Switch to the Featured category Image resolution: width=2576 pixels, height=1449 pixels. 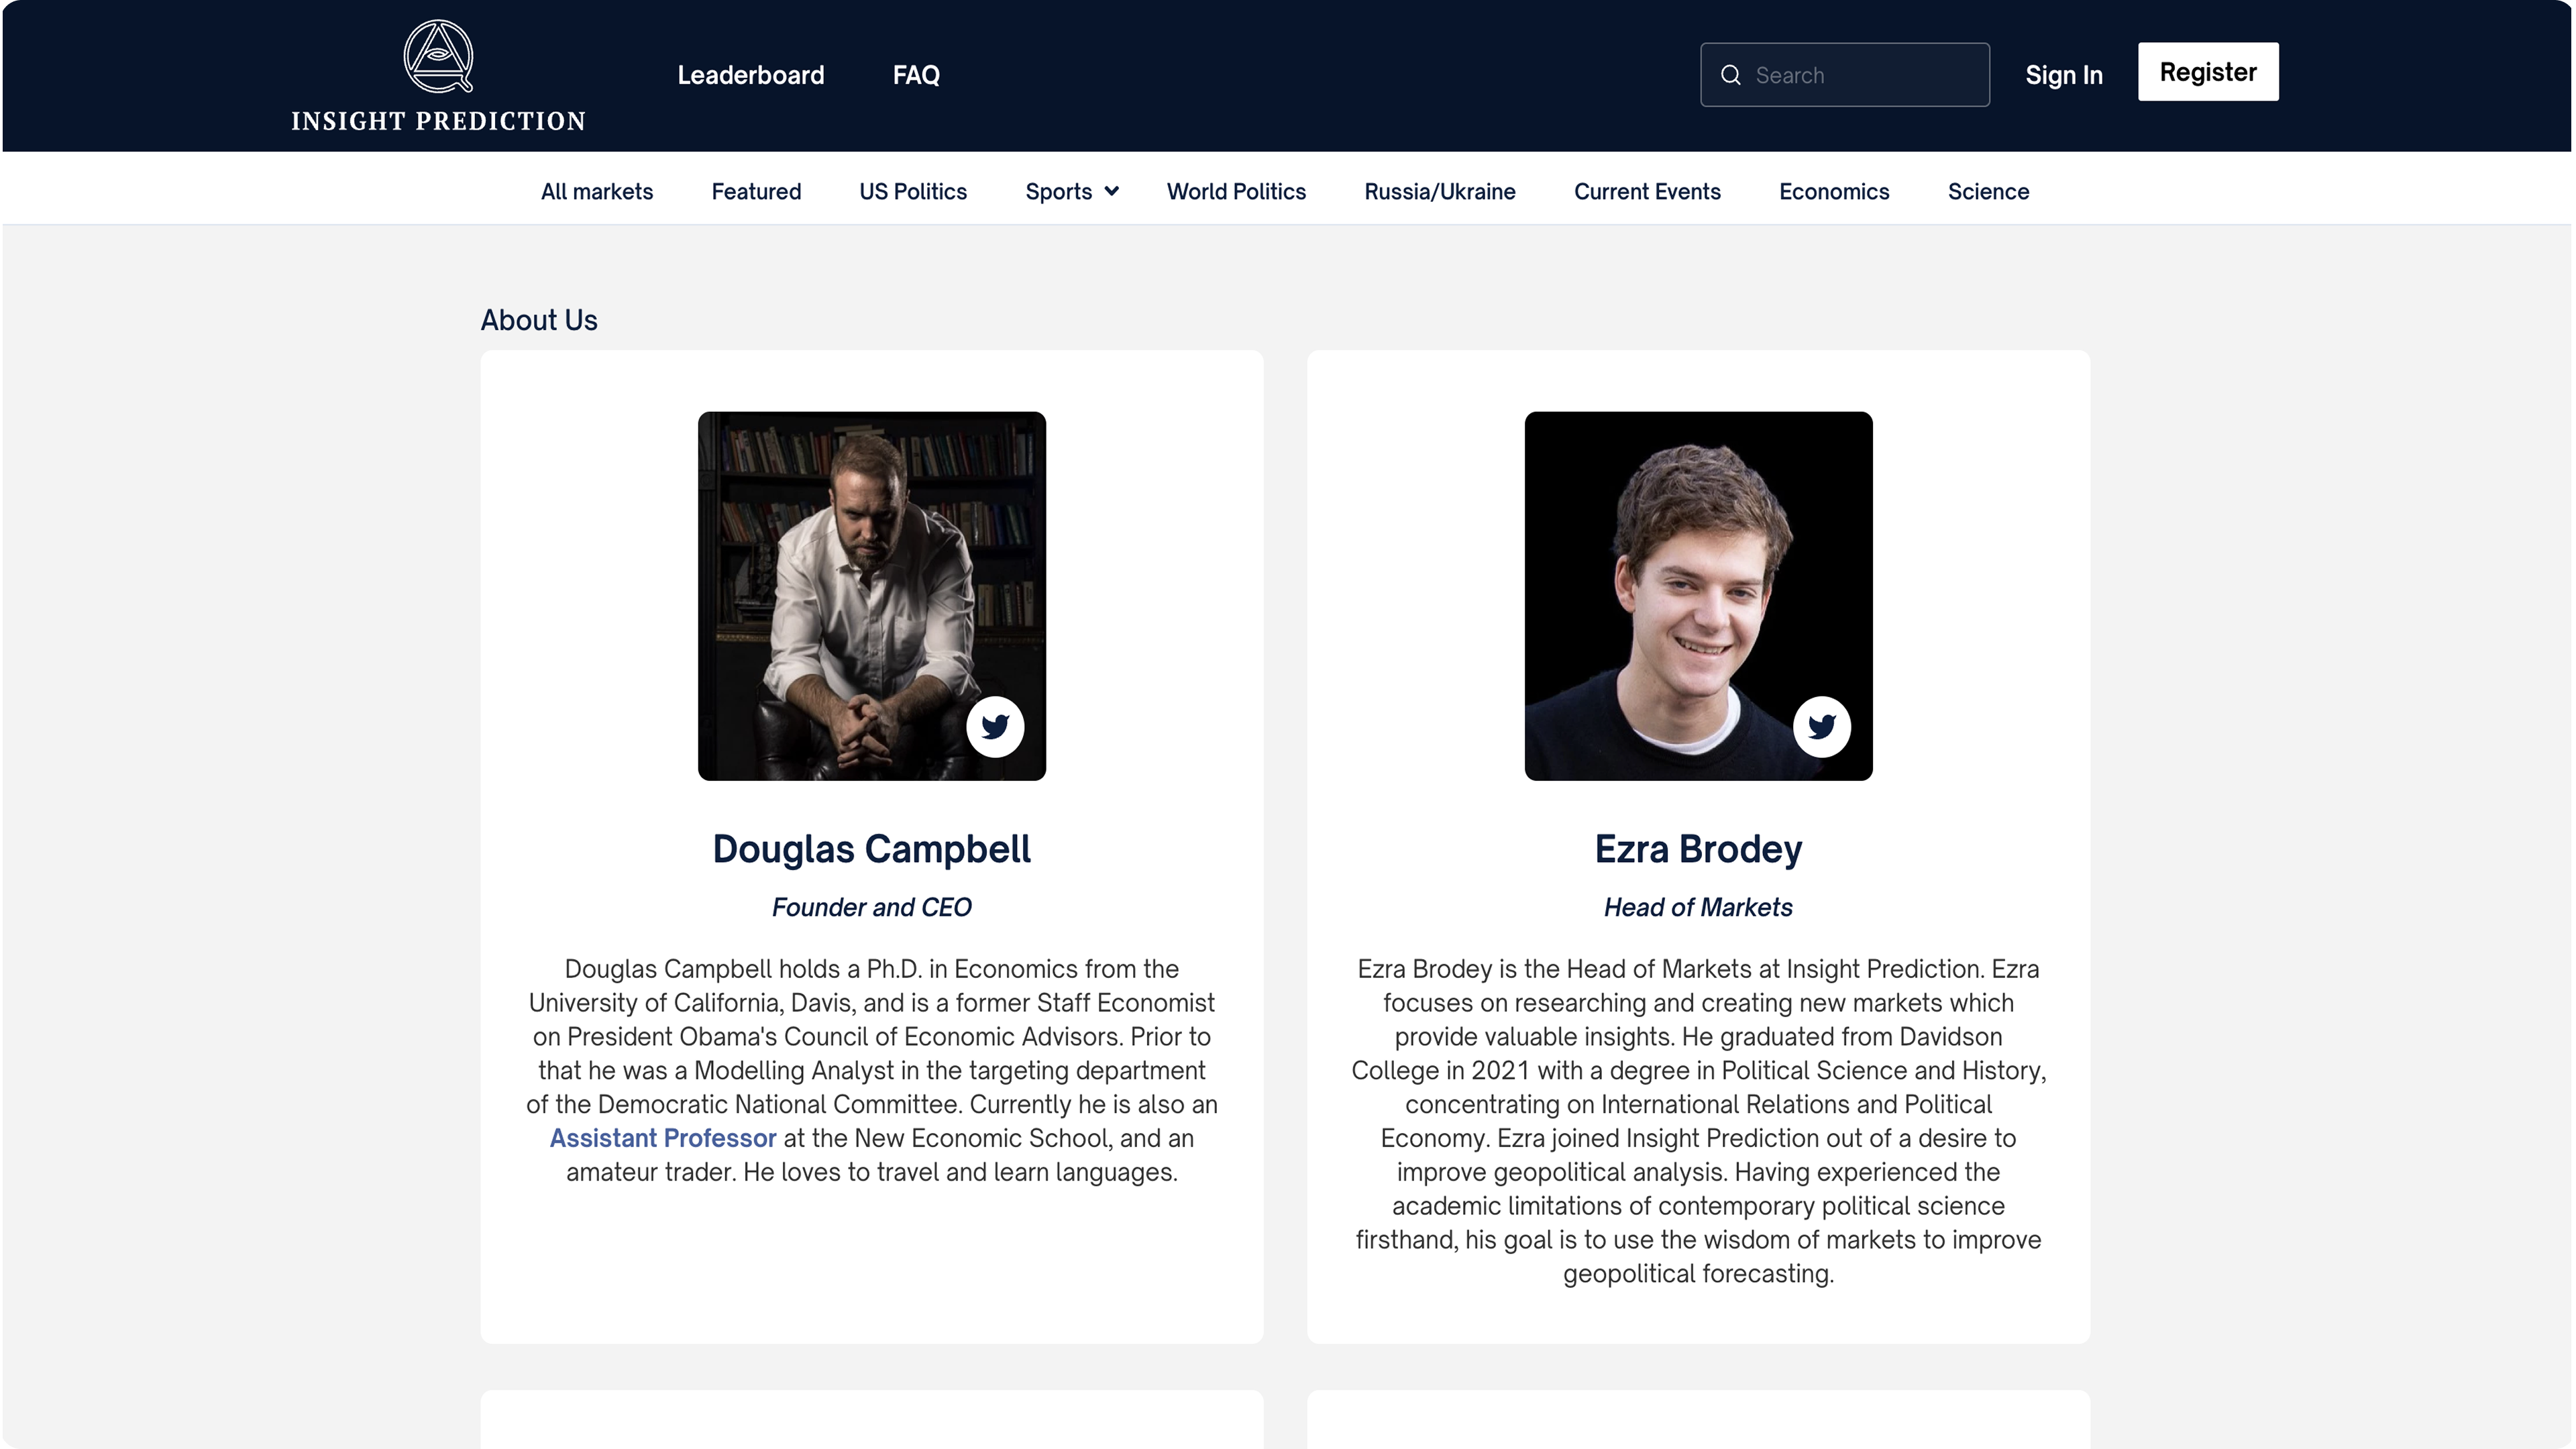point(756,191)
